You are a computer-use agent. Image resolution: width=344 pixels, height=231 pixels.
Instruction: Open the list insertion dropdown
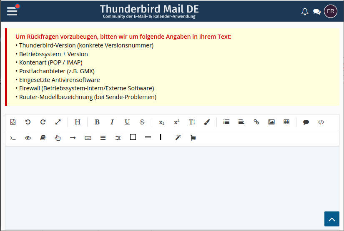point(226,122)
